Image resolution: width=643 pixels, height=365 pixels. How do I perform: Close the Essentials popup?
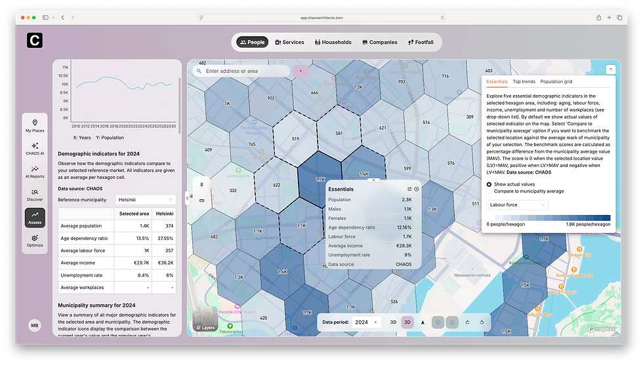click(x=416, y=189)
